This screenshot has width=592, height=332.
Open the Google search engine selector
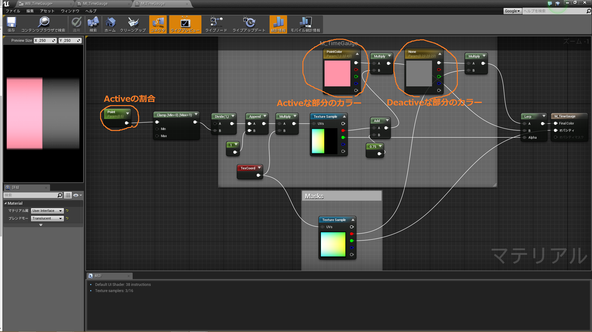[512, 11]
